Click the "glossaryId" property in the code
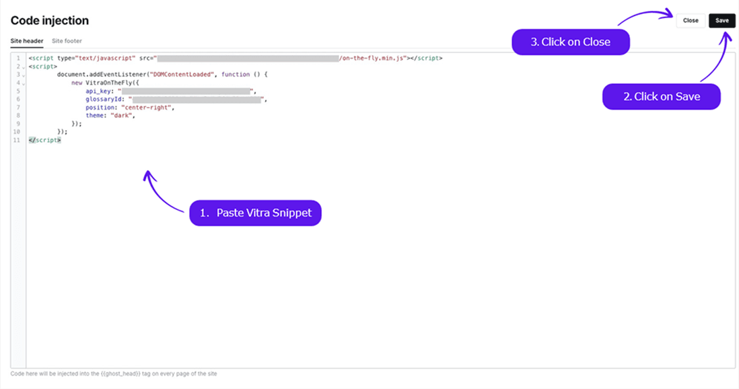This screenshot has width=739, height=389. [104, 100]
